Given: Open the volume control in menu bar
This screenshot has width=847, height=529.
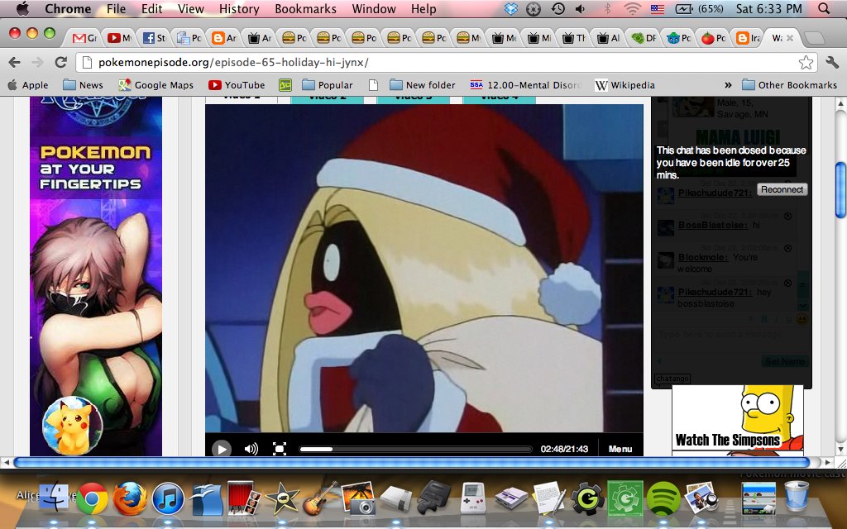Looking at the screenshot, I should click(x=581, y=8).
